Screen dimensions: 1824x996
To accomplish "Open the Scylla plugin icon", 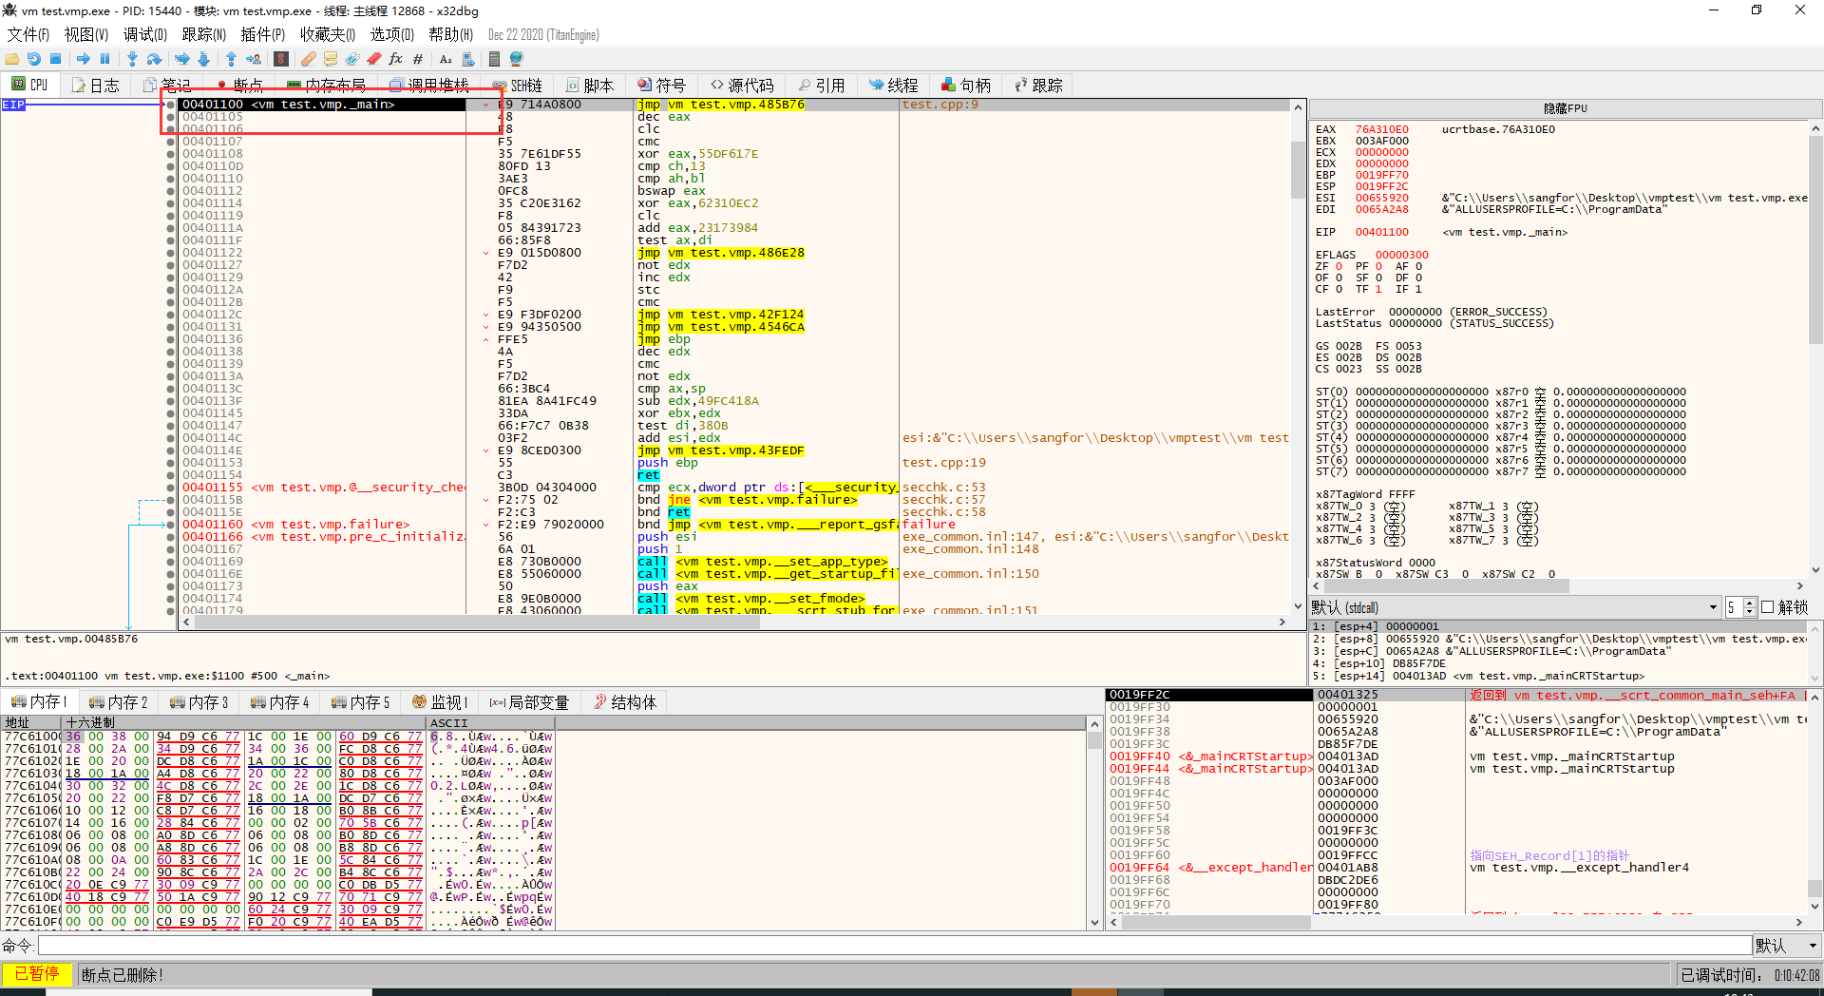I will point(281,59).
